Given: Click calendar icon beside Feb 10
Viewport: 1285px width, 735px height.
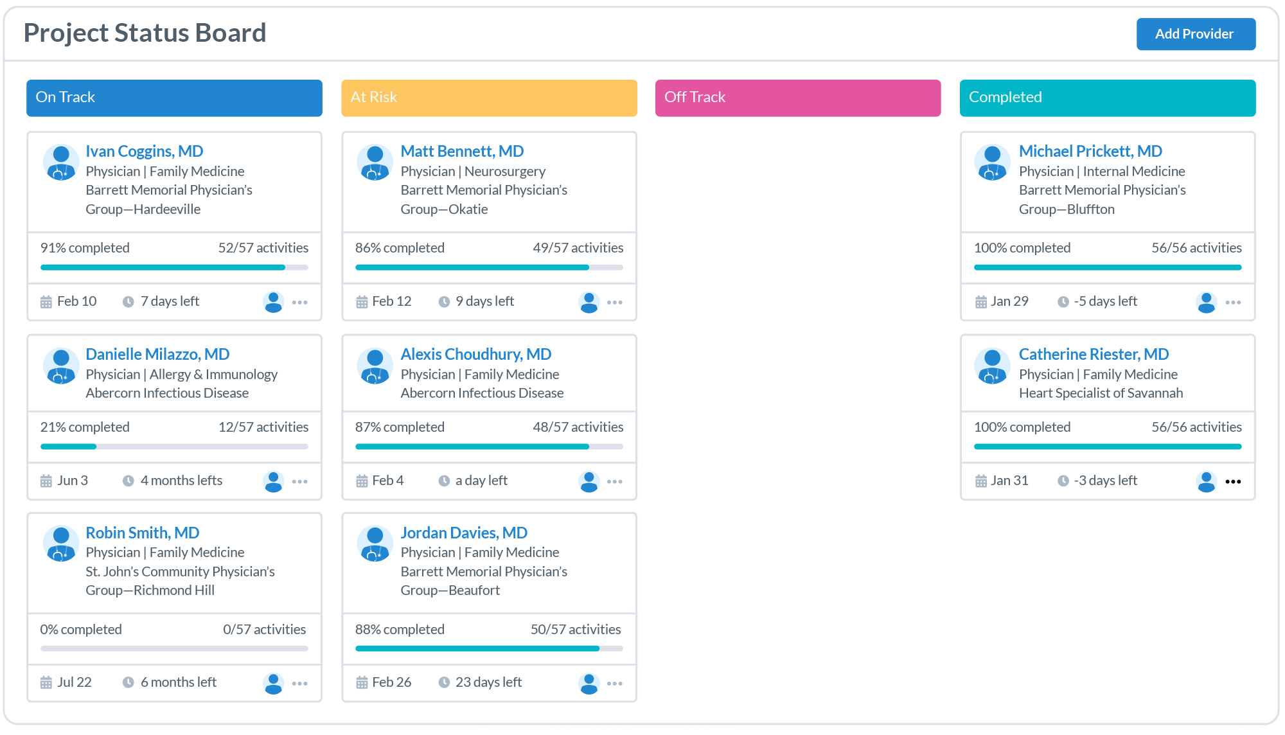Looking at the screenshot, I should pos(46,302).
